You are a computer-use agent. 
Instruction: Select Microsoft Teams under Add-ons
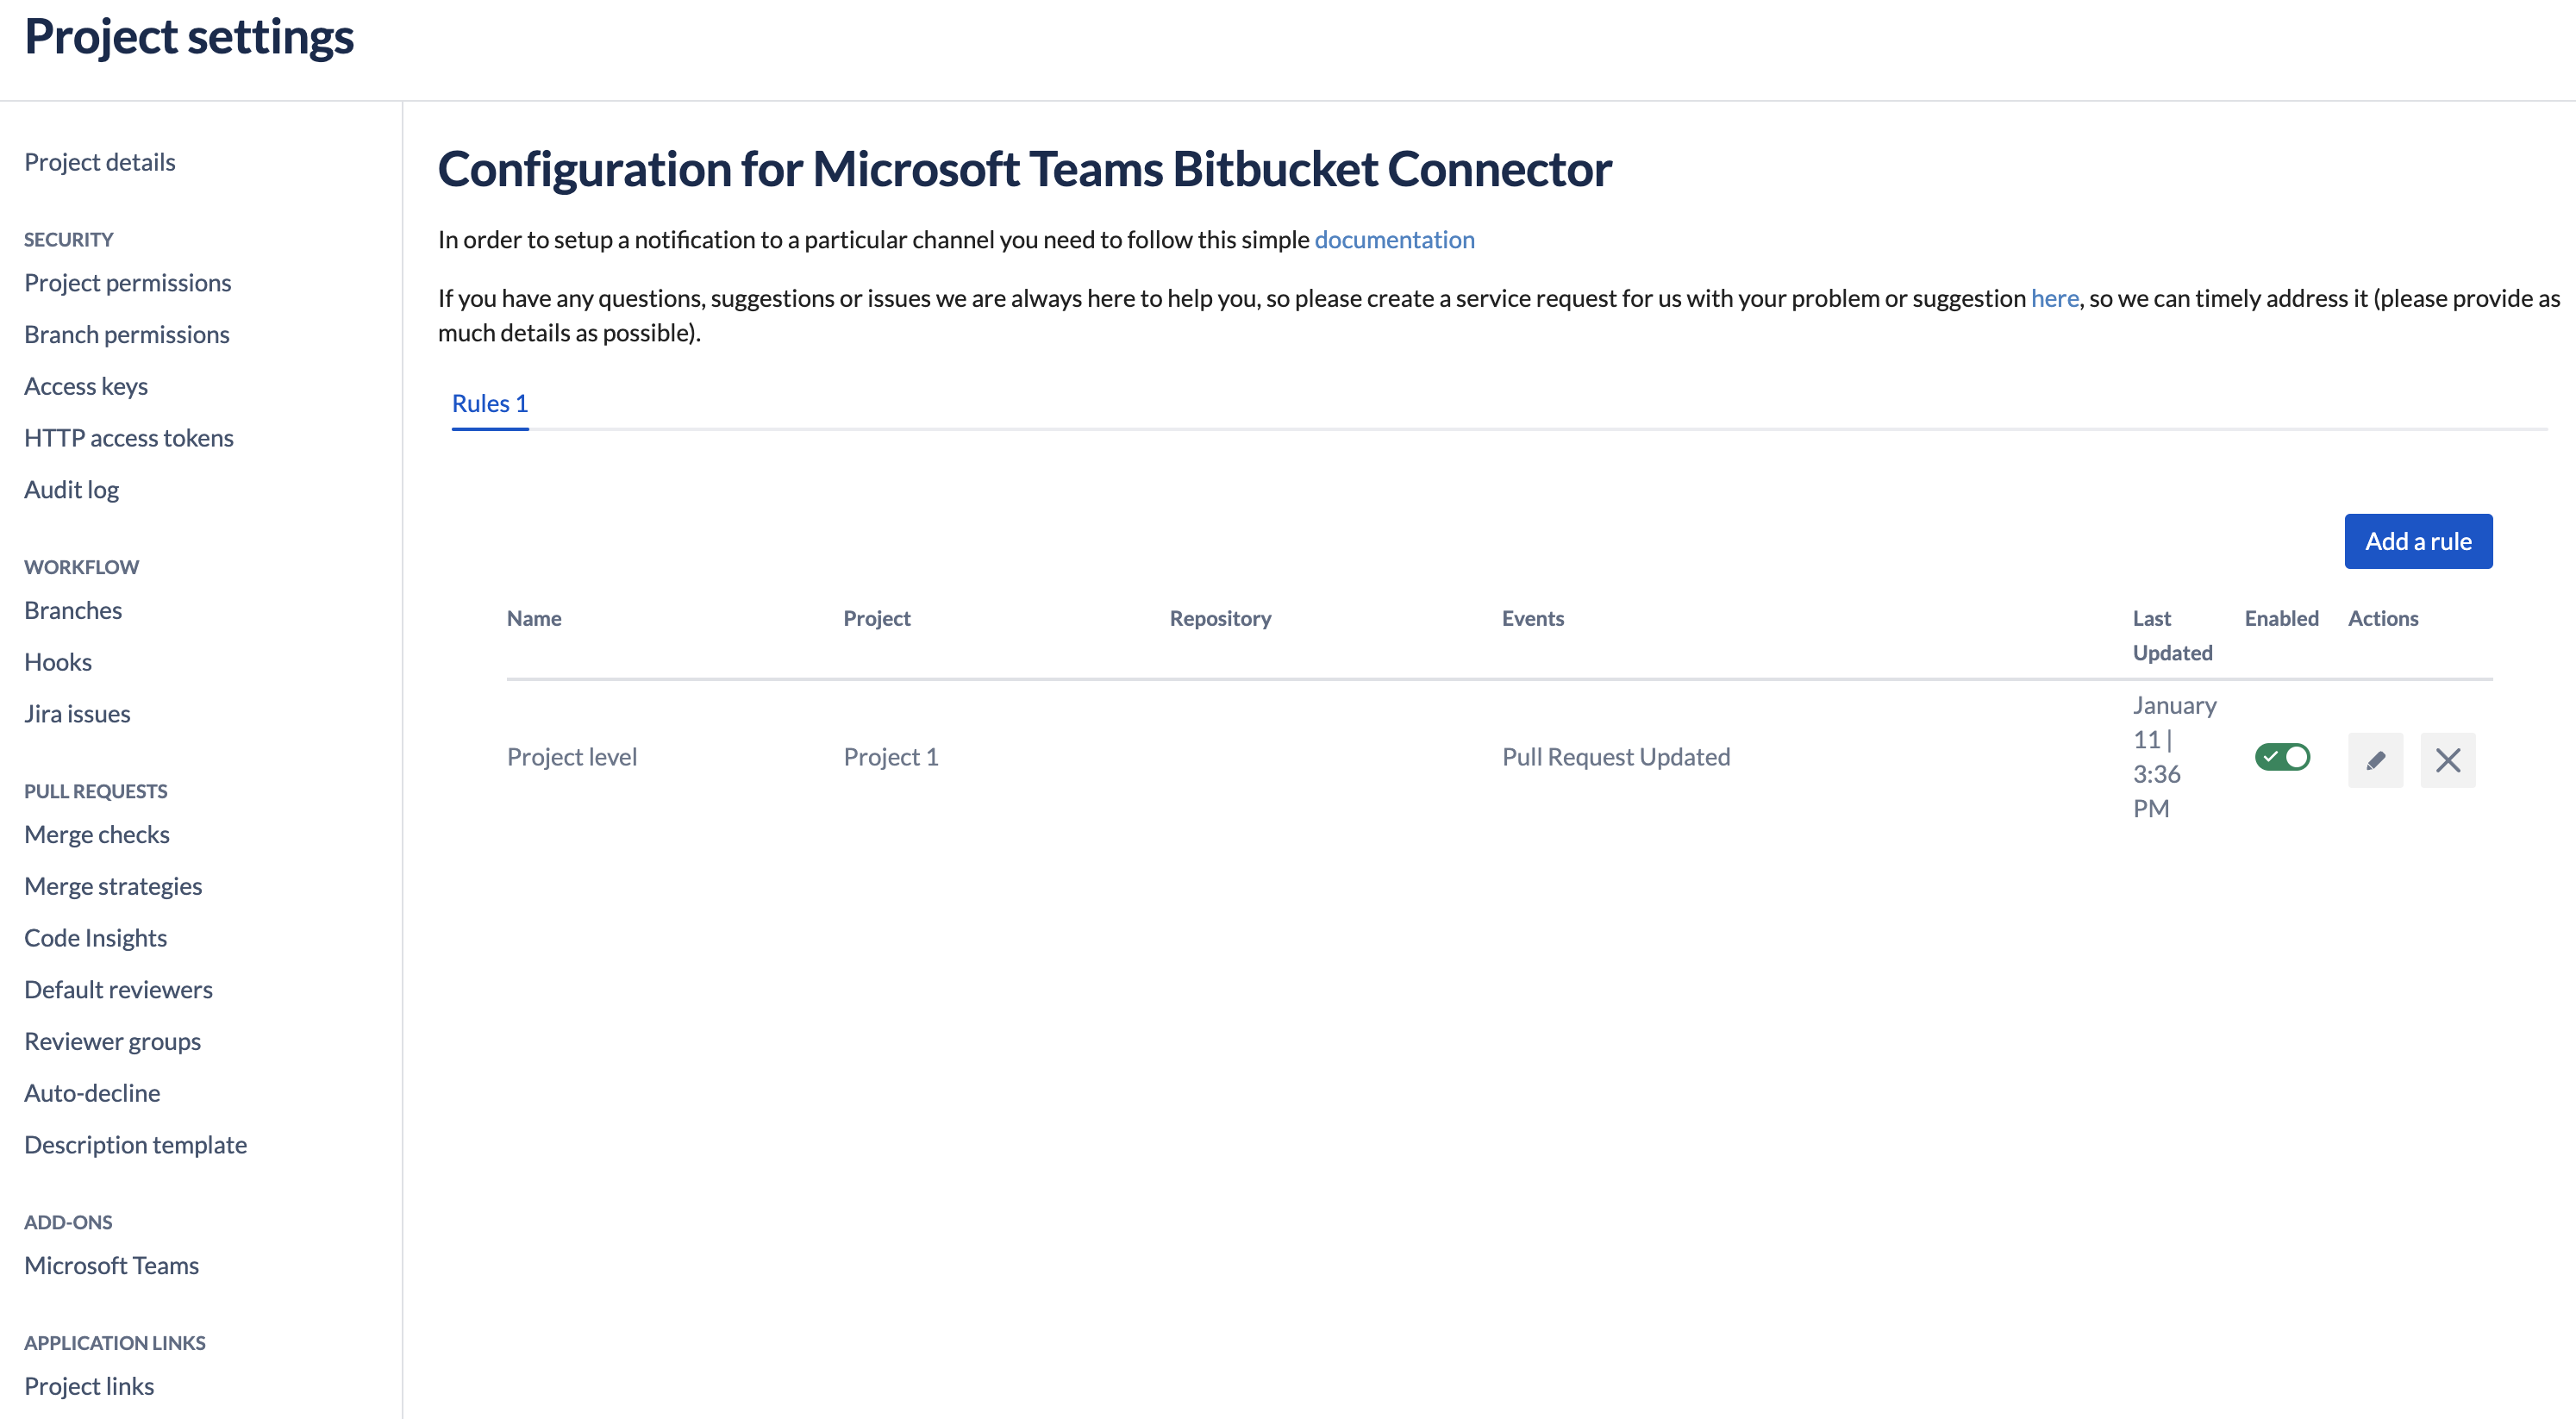pyautogui.click(x=111, y=1265)
